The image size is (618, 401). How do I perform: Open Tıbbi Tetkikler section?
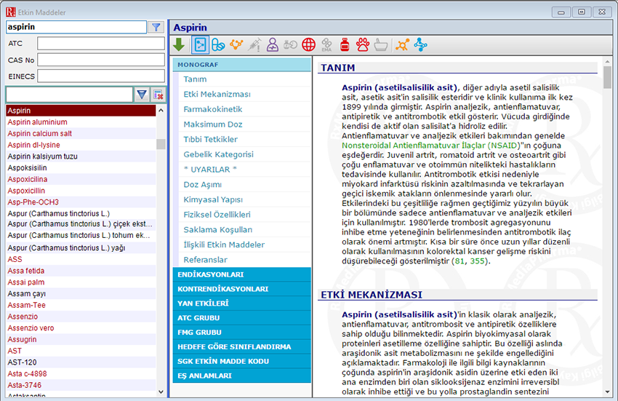210,139
